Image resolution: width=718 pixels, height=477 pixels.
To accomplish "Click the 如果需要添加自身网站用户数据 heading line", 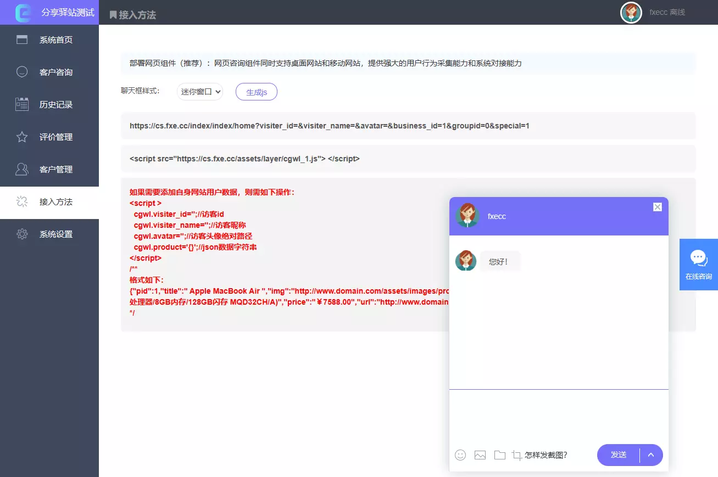I will click(x=212, y=192).
